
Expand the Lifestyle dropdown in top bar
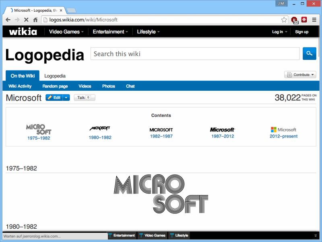[148, 32]
